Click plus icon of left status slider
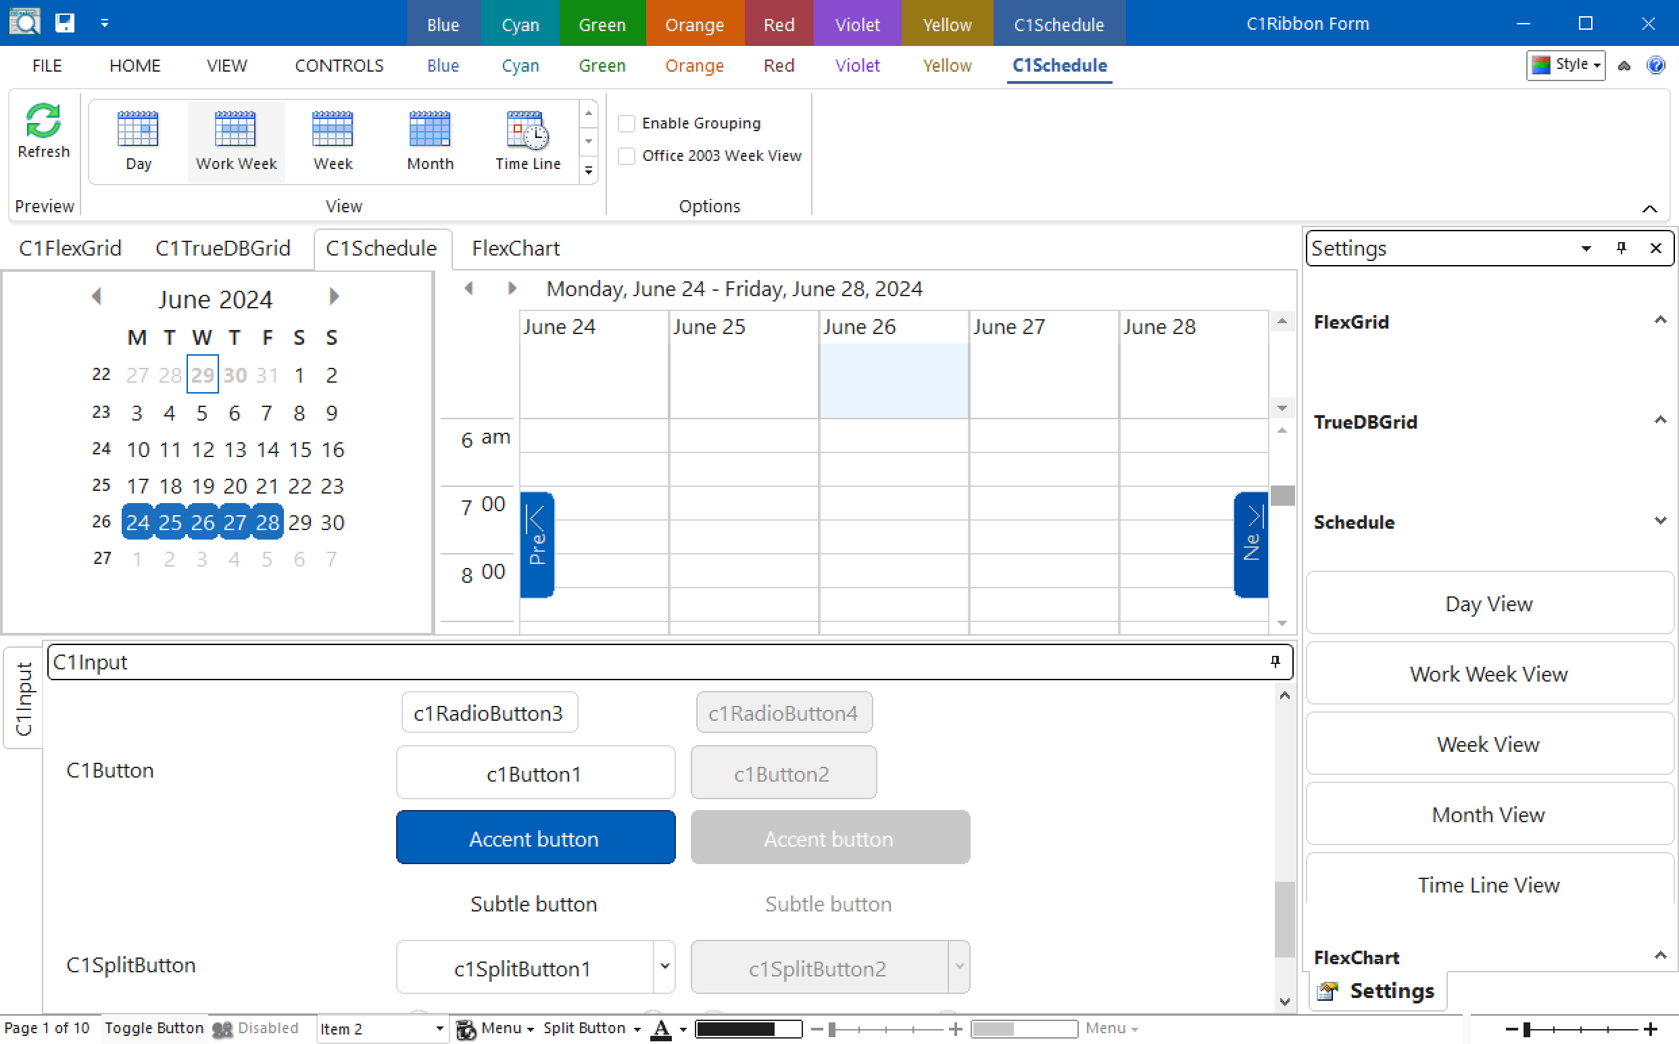Screen dimensions: 1679x1044 tap(955, 1030)
